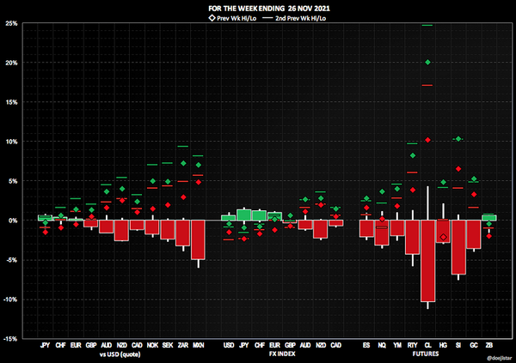
Task: Select the green diamond above the MXN bar
Action: [198, 165]
